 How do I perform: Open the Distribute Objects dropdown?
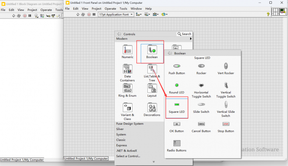pyautogui.click(x=147, y=14)
